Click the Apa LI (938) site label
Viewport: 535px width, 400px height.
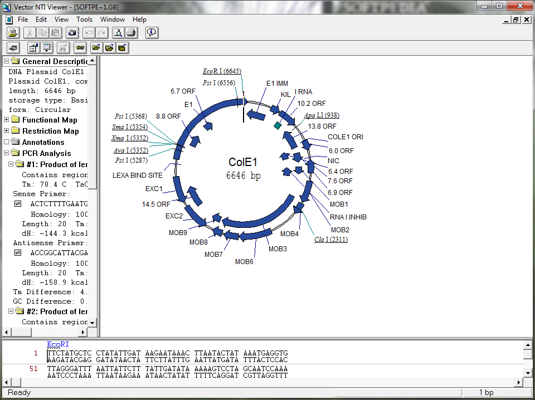point(322,115)
